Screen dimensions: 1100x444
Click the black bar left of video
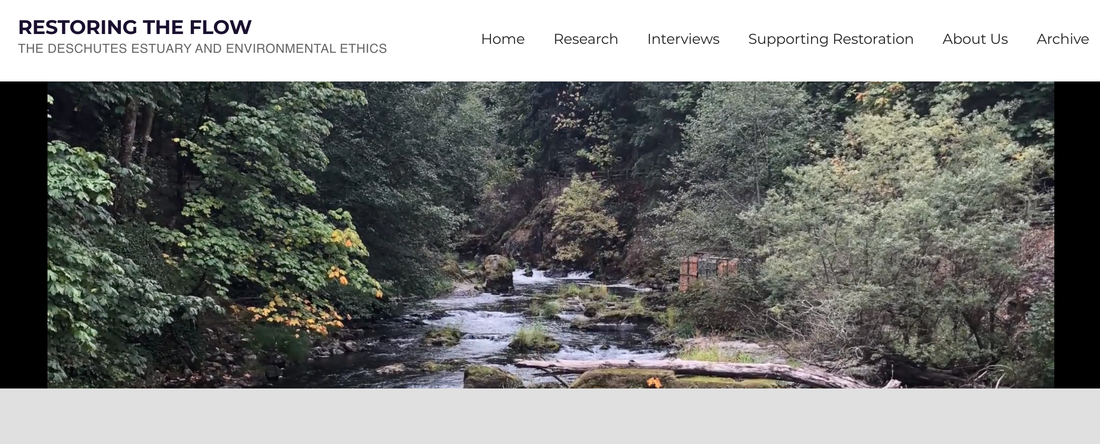tap(24, 235)
